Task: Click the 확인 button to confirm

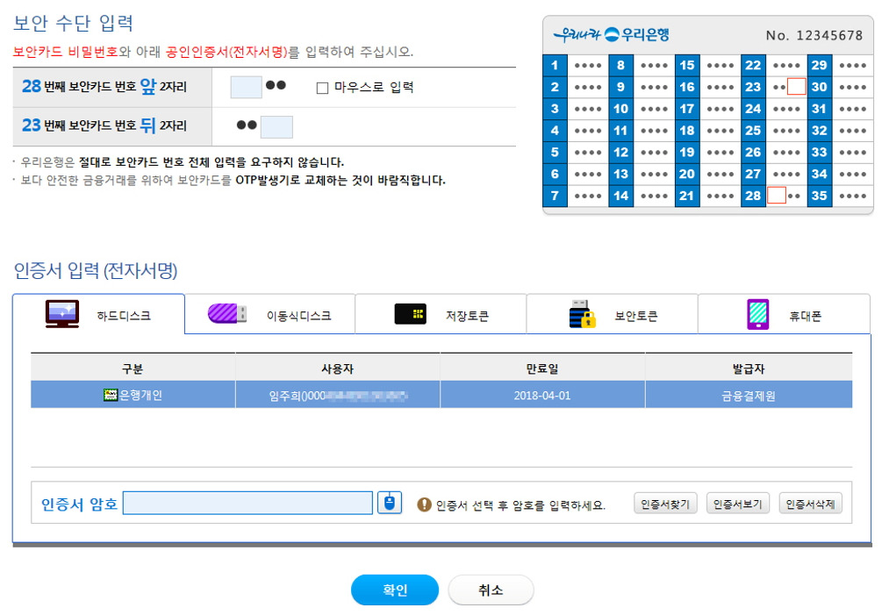Action: 394,590
